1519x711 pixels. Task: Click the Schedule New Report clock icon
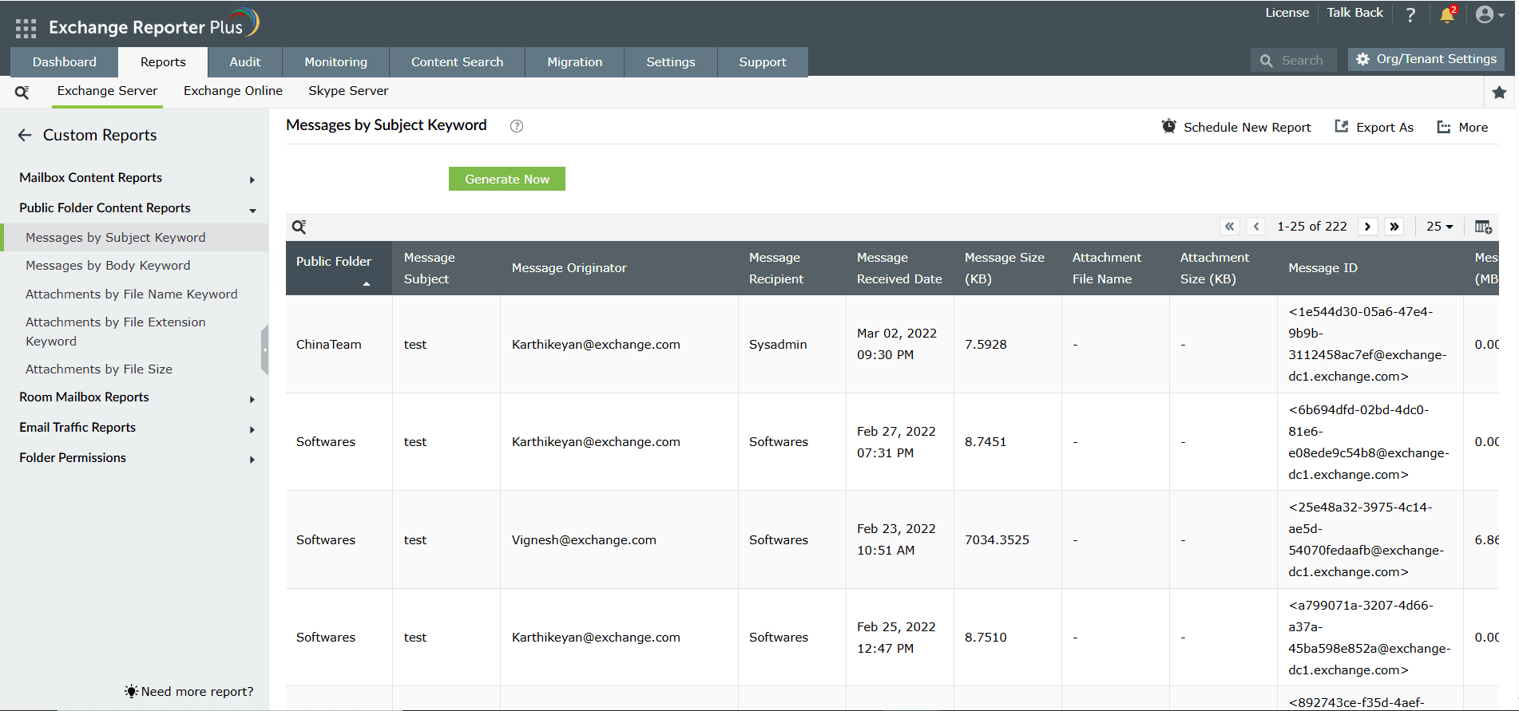[x=1169, y=127]
